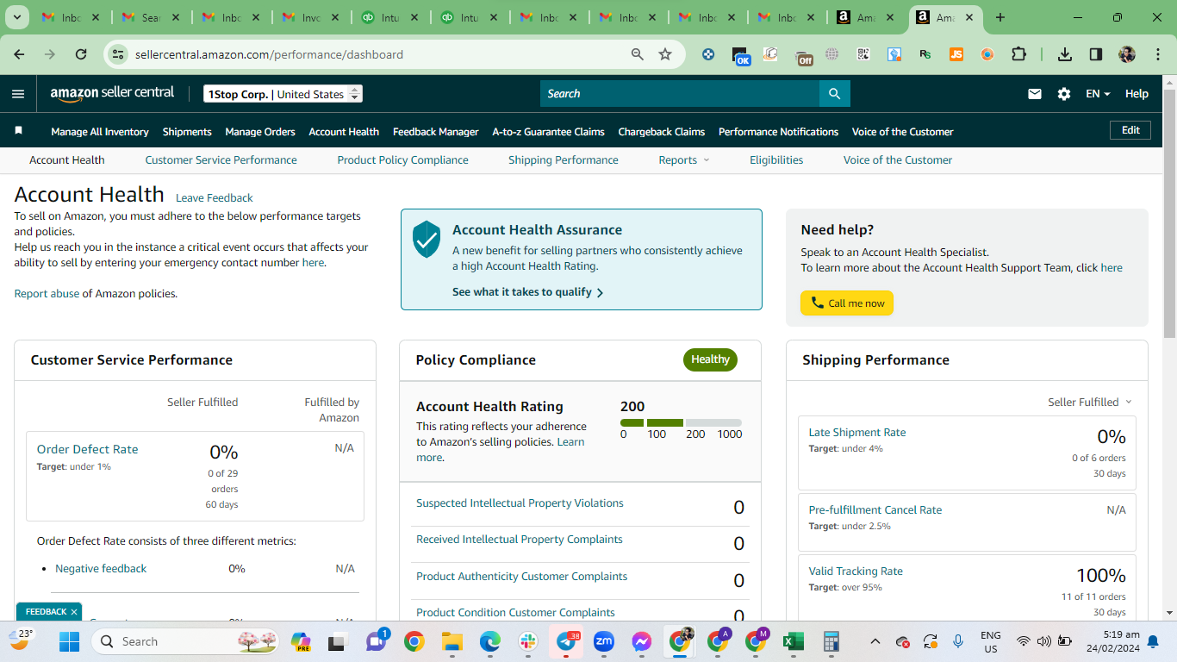Open Performance Notifications
Image resolution: width=1177 pixels, height=662 pixels.
779,132
